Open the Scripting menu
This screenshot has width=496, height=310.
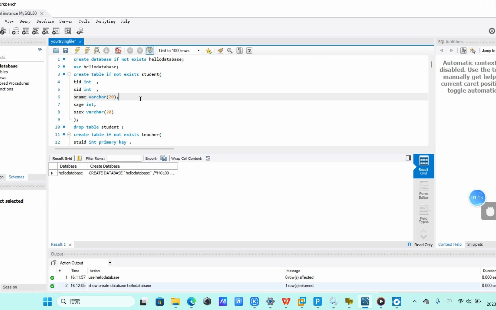(x=105, y=21)
